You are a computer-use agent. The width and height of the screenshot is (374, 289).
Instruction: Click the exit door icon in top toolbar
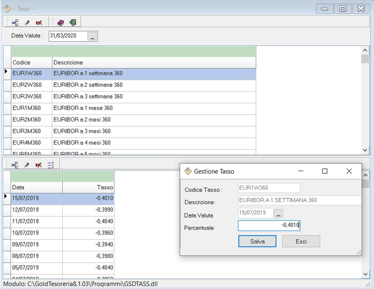(x=72, y=22)
